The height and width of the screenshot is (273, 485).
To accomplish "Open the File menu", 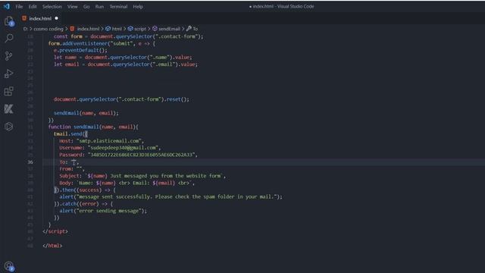I will coord(19,7).
